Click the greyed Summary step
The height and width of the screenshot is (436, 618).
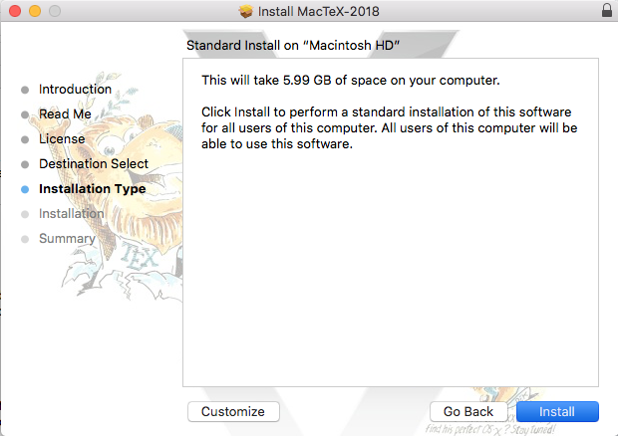(67, 239)
